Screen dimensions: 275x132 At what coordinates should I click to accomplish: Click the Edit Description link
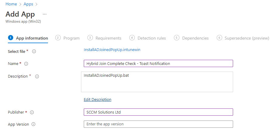(x=97, y=99)
